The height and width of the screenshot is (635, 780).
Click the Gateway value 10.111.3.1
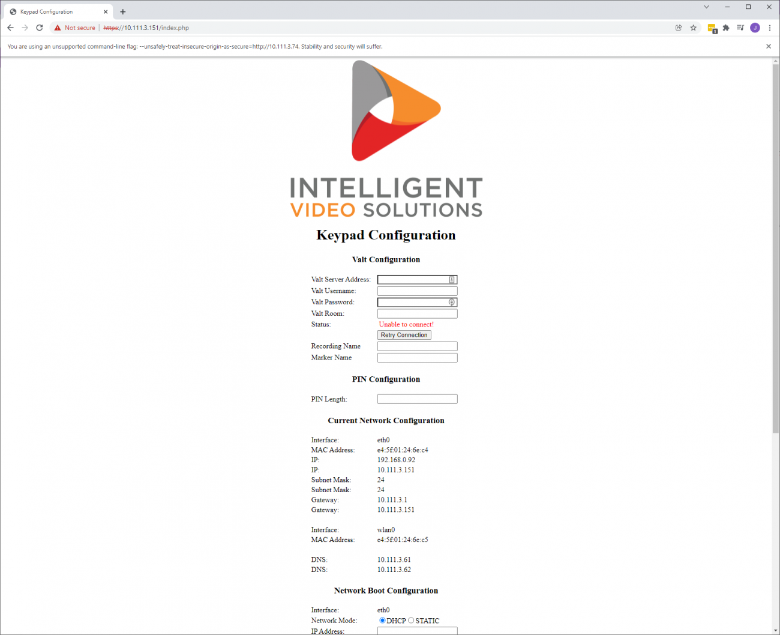[x=392, y=500]
